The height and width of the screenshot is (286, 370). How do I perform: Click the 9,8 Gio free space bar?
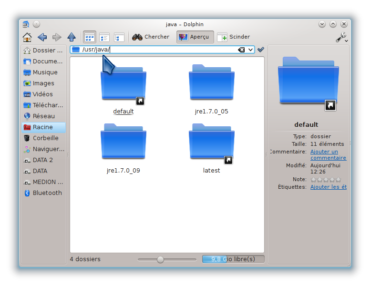(x=233, y=259)
